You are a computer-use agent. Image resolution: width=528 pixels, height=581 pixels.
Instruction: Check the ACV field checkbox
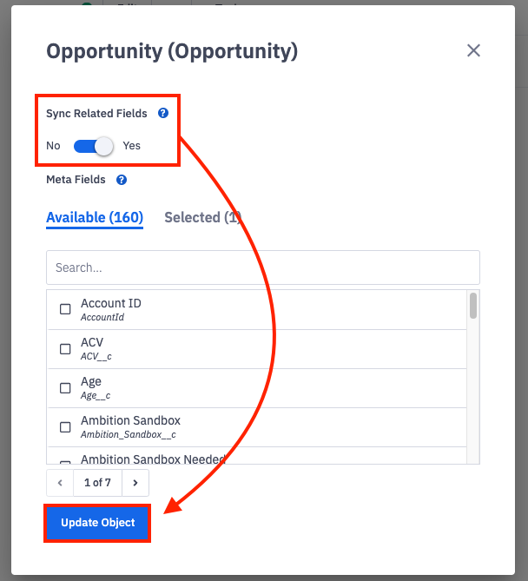click(65, 349)
